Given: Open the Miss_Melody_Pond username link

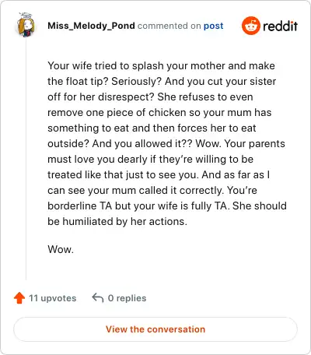Looking at the screenshot, I should point(91,26).
